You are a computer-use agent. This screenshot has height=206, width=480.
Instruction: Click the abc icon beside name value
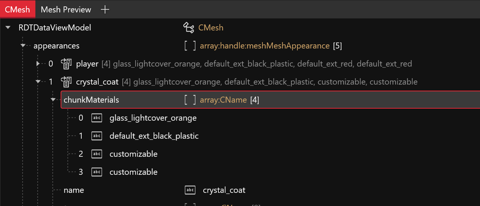190,190
